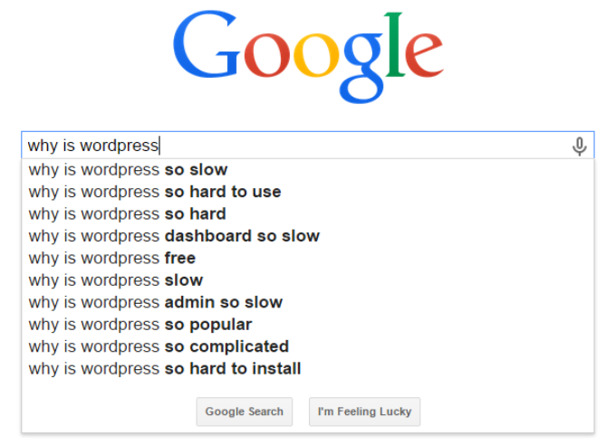The width and height of the screenshot is (616, 445).
Task: Choose "why is wordpress so complicated" suggestion
Action: pos(308,346)
